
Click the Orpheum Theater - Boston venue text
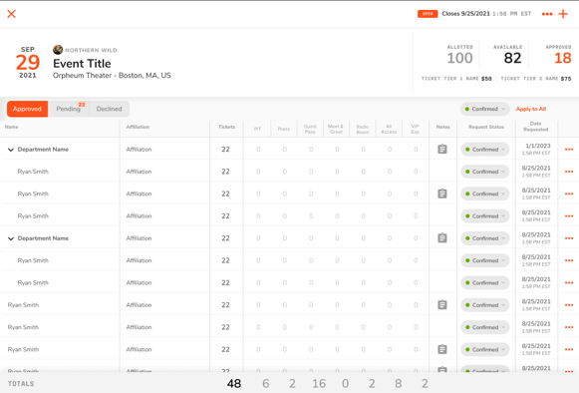(112, 76)
